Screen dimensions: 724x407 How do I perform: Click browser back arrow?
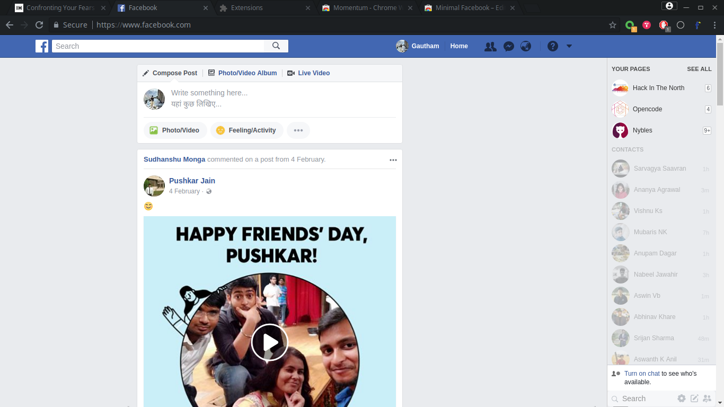(x=10, y=25)
